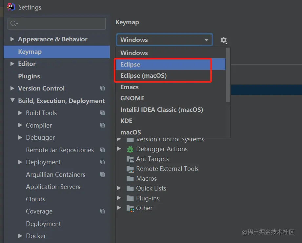
Task: Select Application Servers in sidebar
Action: coord(53,187)
